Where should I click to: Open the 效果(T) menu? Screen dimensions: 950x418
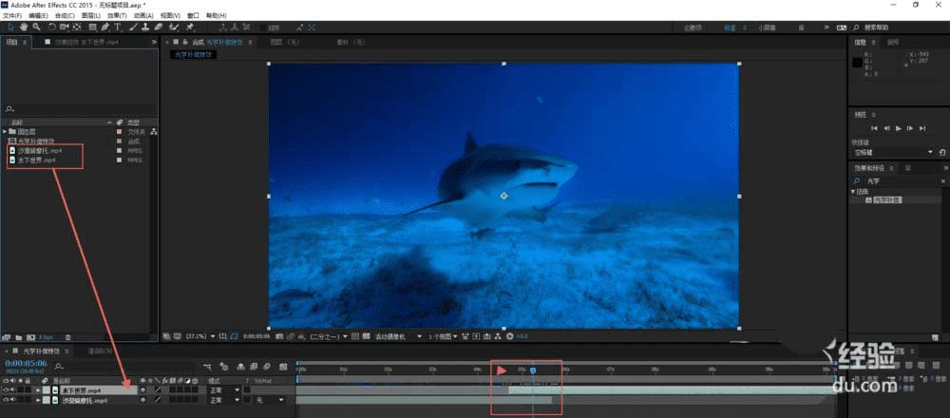point(116,16)
